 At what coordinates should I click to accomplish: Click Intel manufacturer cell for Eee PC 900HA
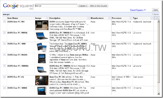point(93,33)
